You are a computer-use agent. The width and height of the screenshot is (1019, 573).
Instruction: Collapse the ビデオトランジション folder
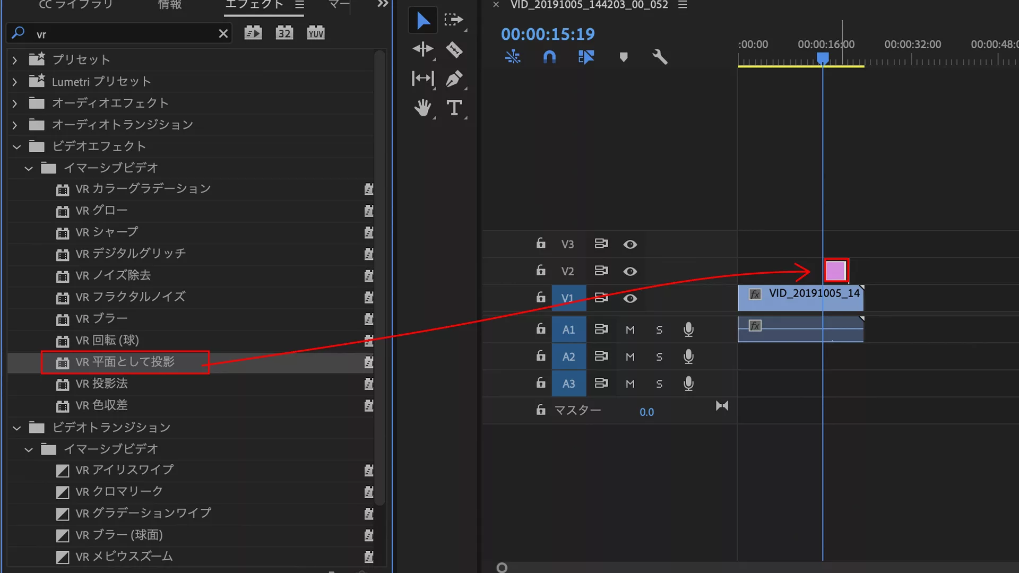point(16,428)
